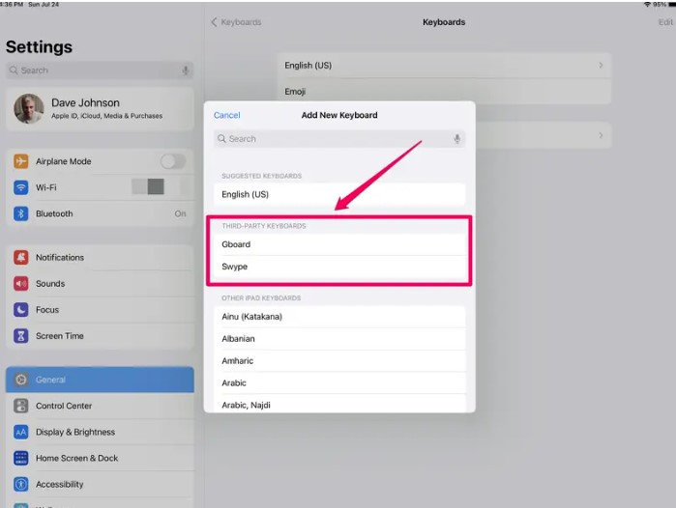This screenshot has height=508, width=676.
Task: Tap the Home Screen & Dock icon
Action: pos(20,458)
